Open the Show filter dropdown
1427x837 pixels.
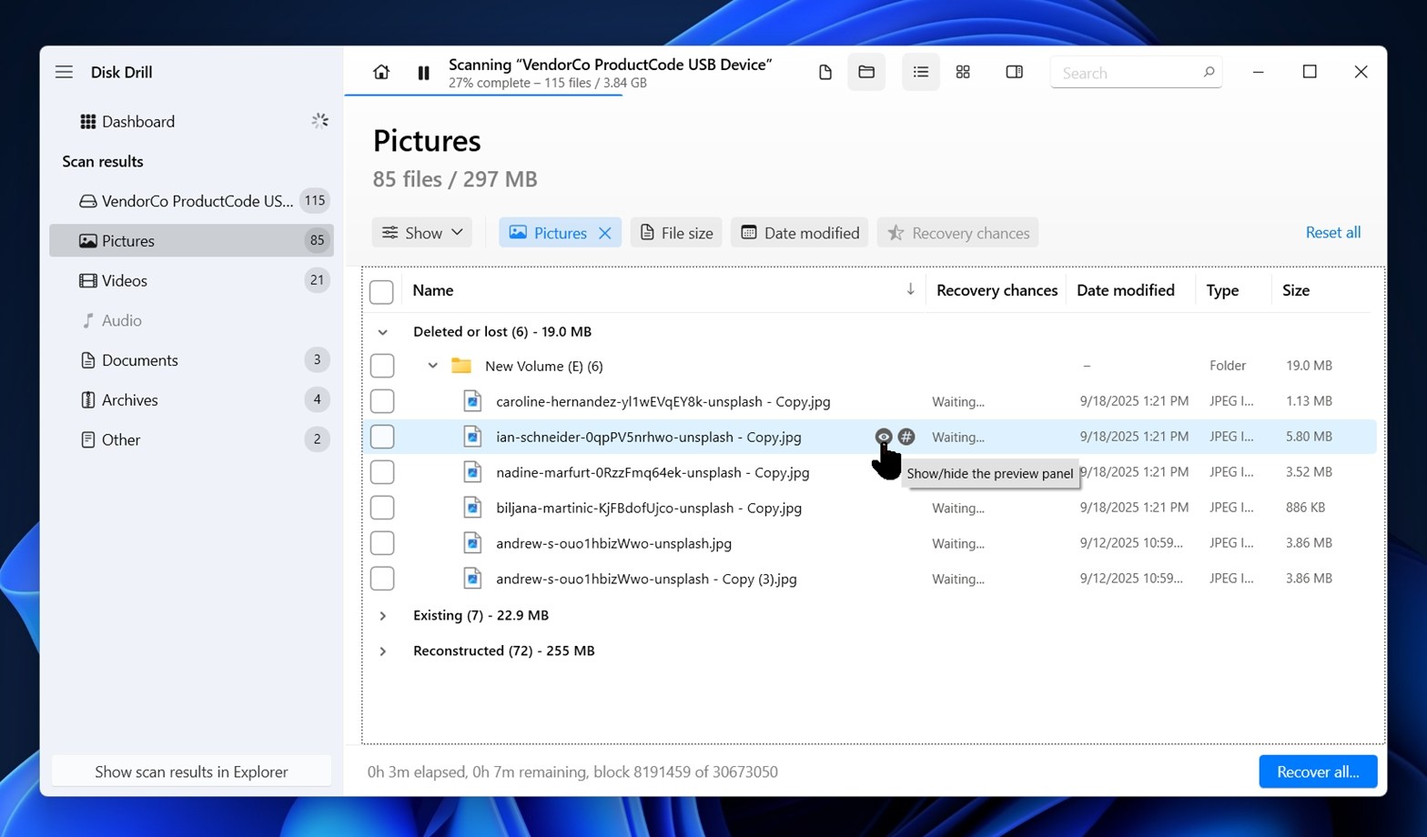click(x=422, y=233)
